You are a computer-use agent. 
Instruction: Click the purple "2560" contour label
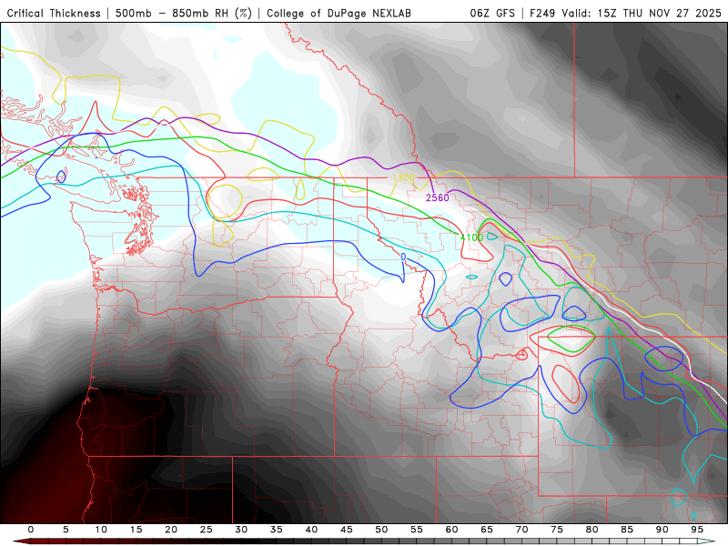point(438,197)
